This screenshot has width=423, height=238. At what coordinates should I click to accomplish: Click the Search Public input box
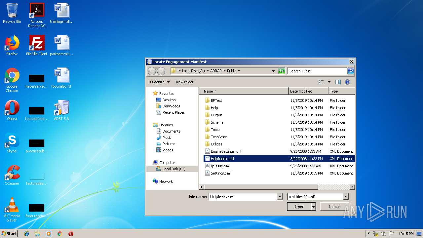[317, 71]
